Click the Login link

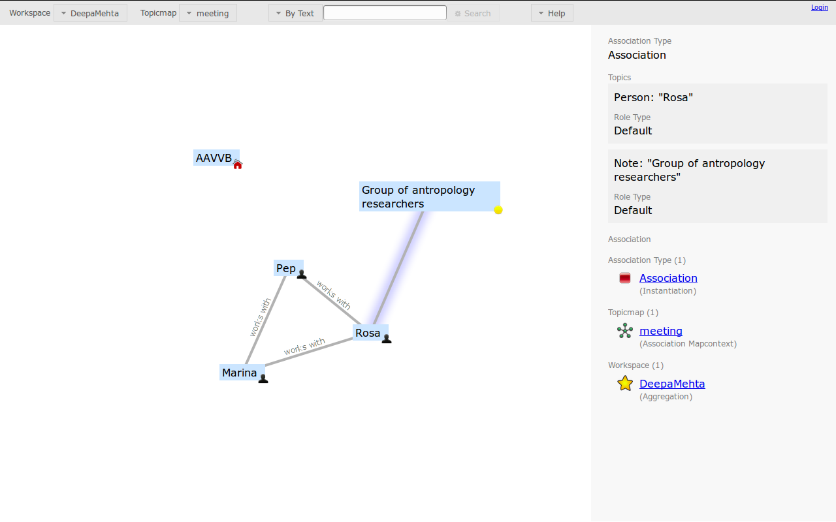click(x=820, y=7)
